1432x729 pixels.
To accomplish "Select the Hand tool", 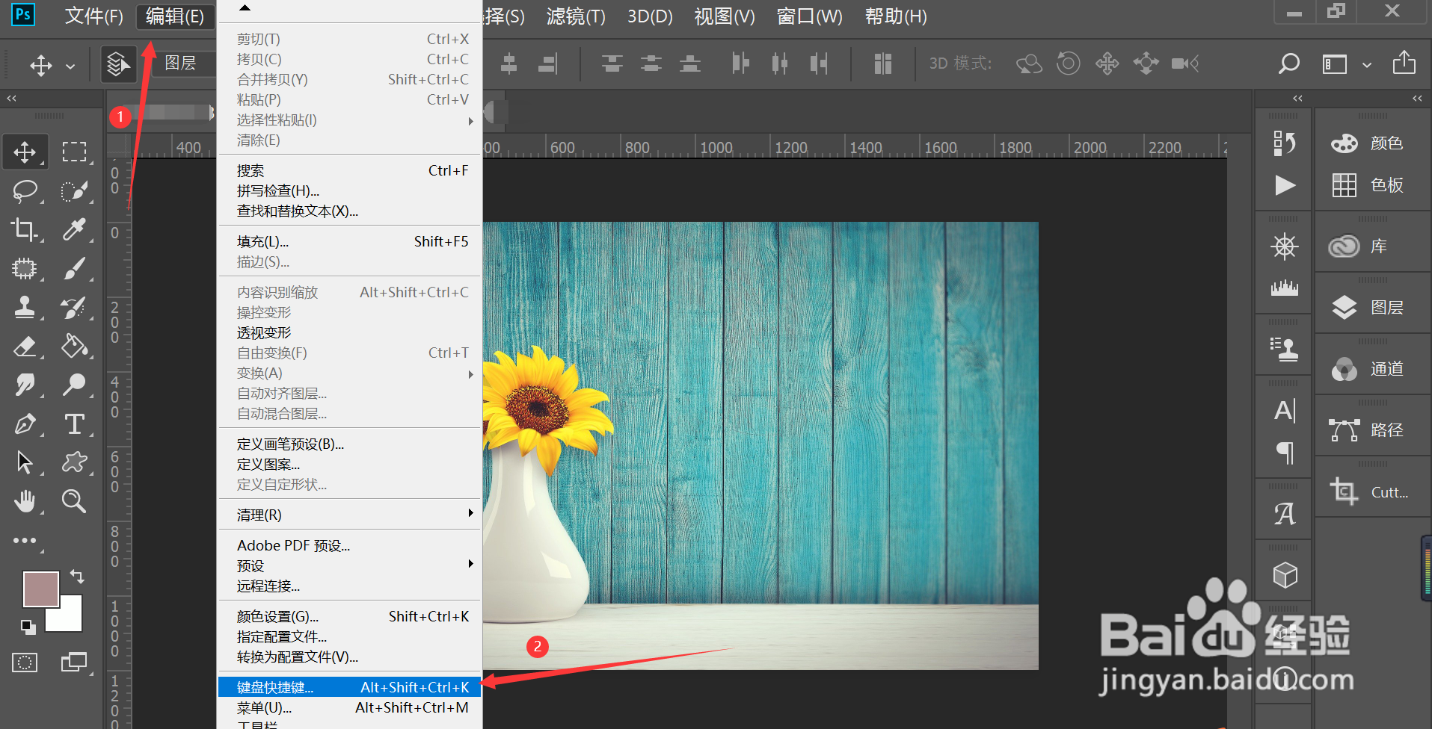I will pyautogui.click(x=25, y=502).
